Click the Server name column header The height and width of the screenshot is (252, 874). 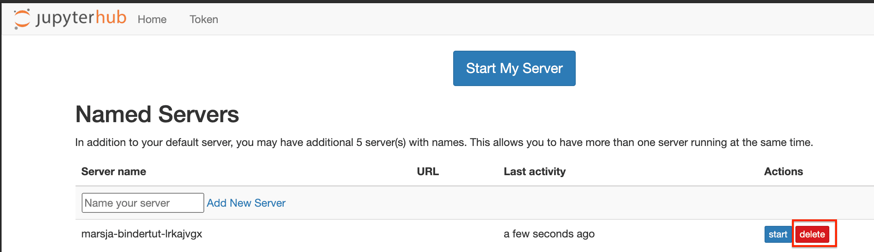pyautogui.click(x=114, y=172)
